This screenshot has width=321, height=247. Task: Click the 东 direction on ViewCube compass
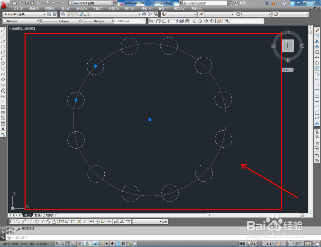pyautogui.click(x=301, y=46)
